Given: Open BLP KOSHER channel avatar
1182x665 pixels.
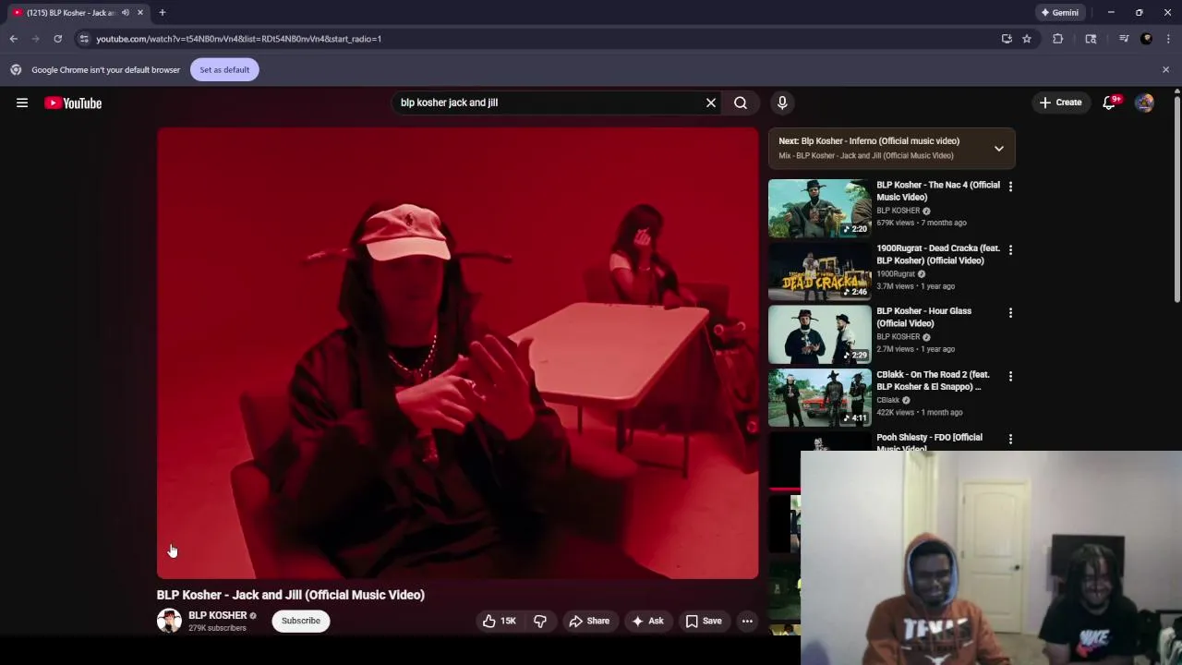Looking at the screenshot, I should point(169,621).
